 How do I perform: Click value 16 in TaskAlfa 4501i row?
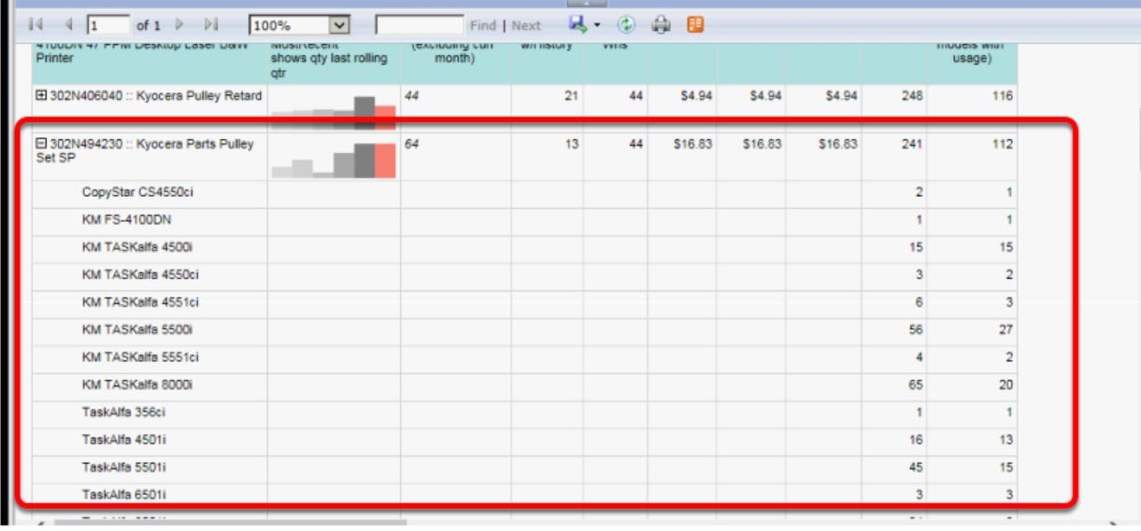tap(916, 440)
